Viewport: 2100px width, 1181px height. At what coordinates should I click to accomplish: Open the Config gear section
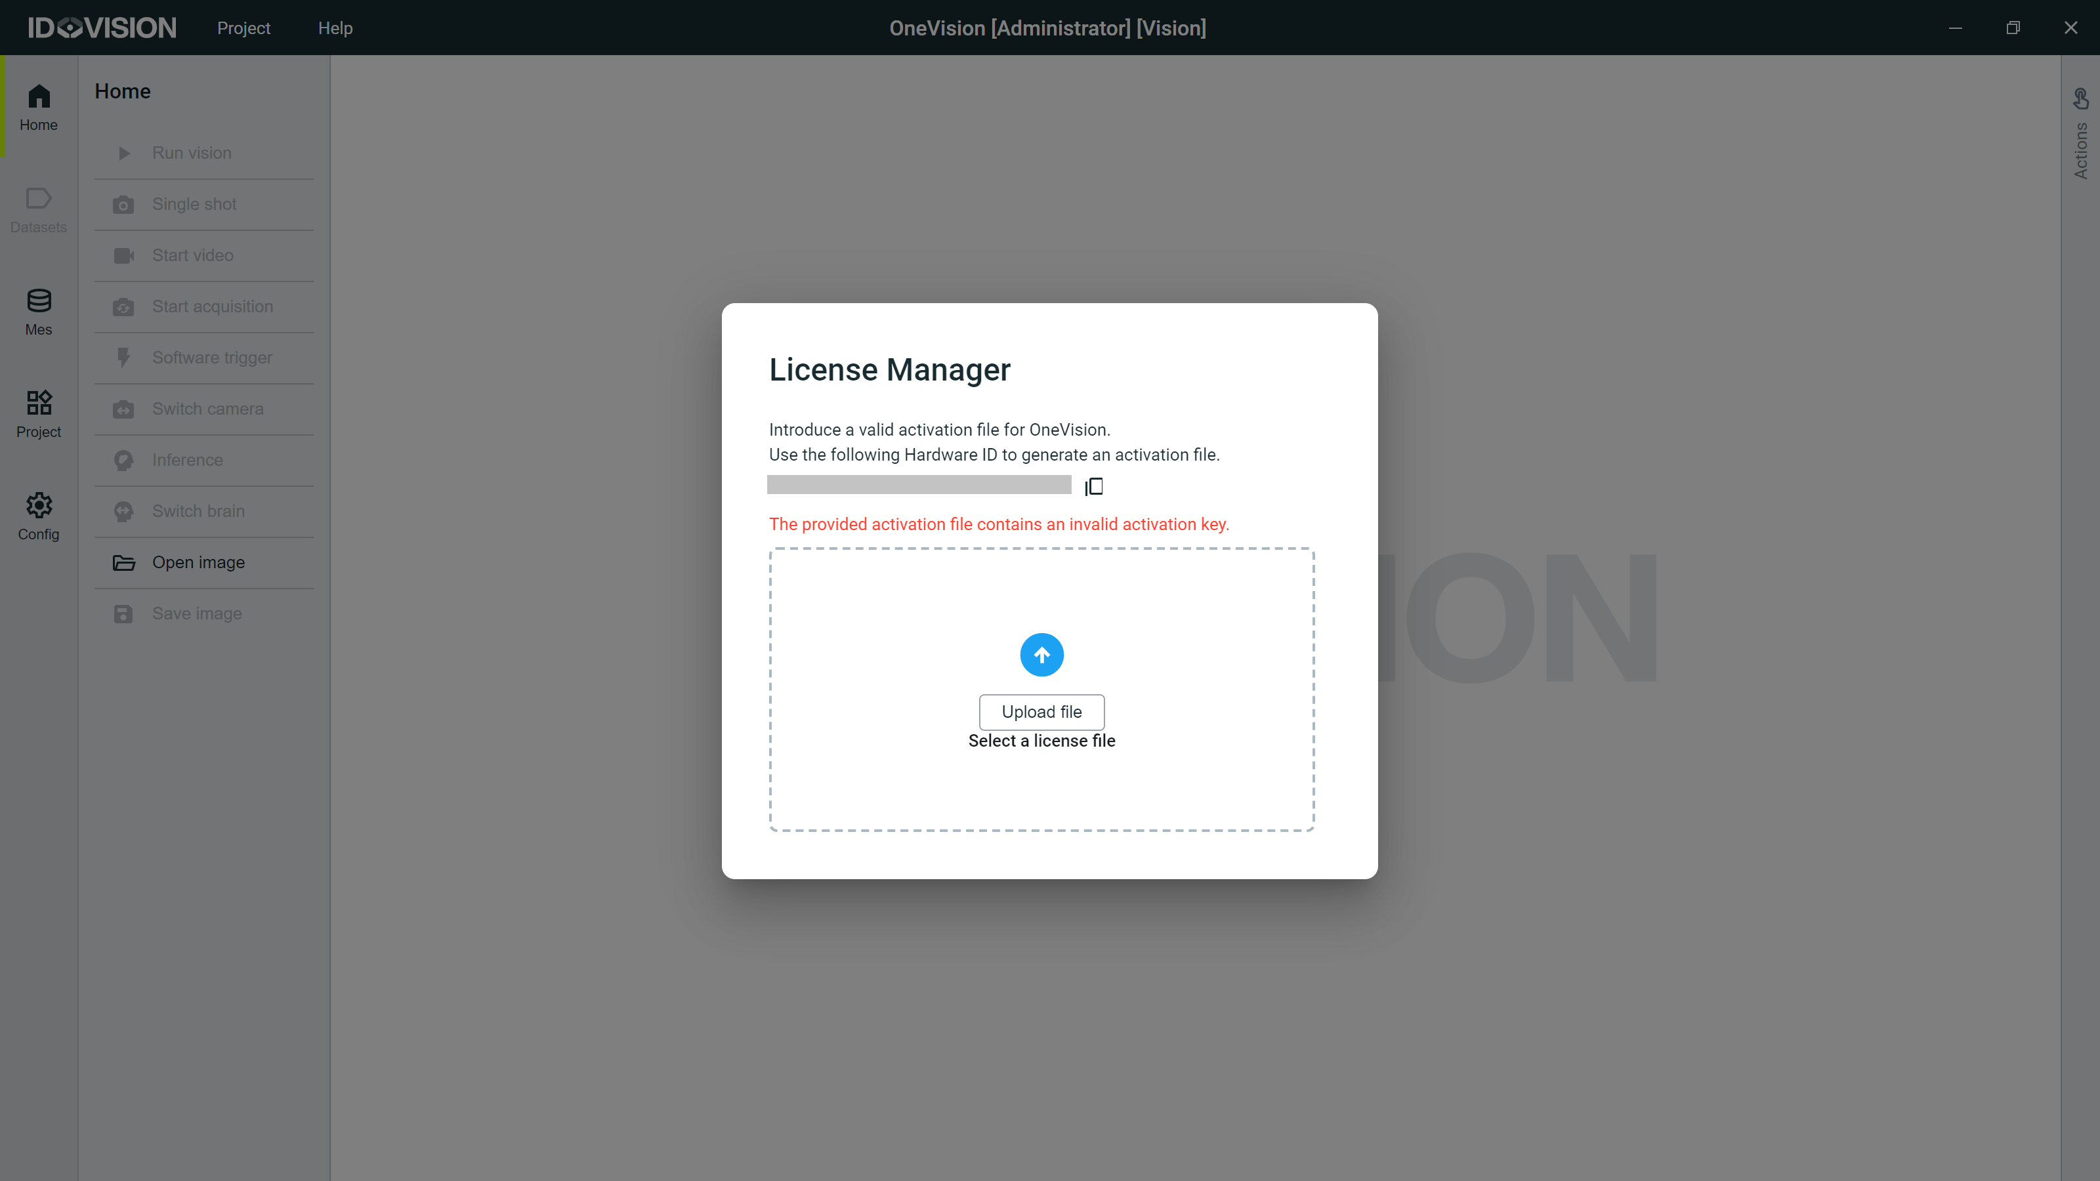[x=38, y=517]
